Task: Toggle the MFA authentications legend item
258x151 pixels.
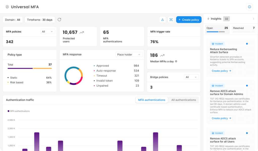Action: click(x=19, y=111)
